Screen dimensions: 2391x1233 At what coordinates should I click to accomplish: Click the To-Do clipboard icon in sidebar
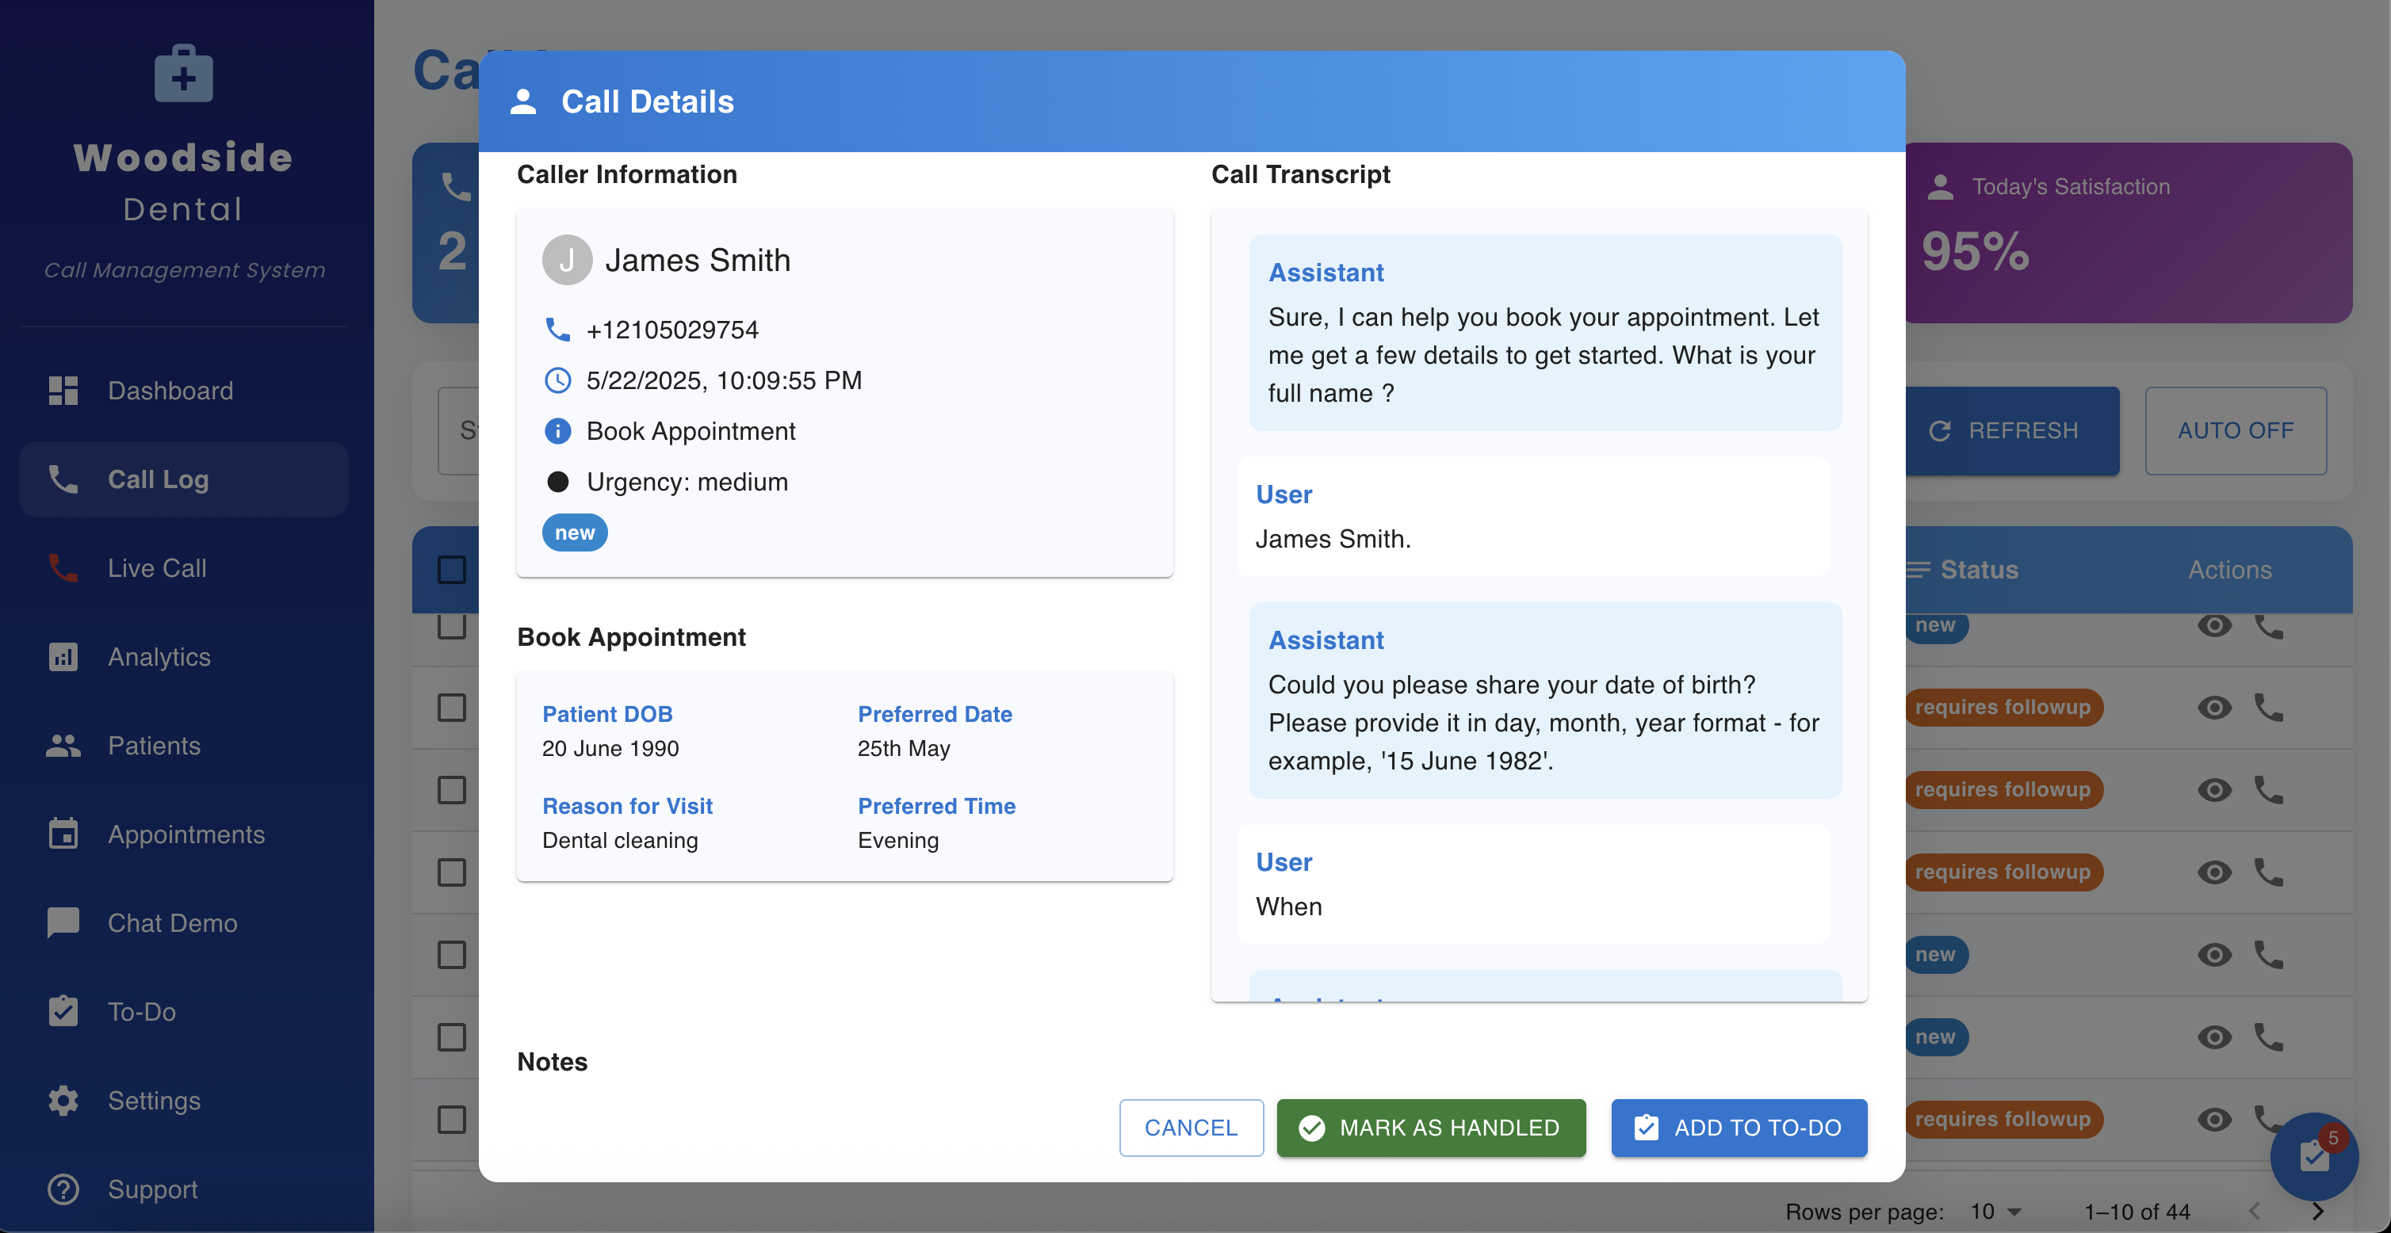point(63,1011)
